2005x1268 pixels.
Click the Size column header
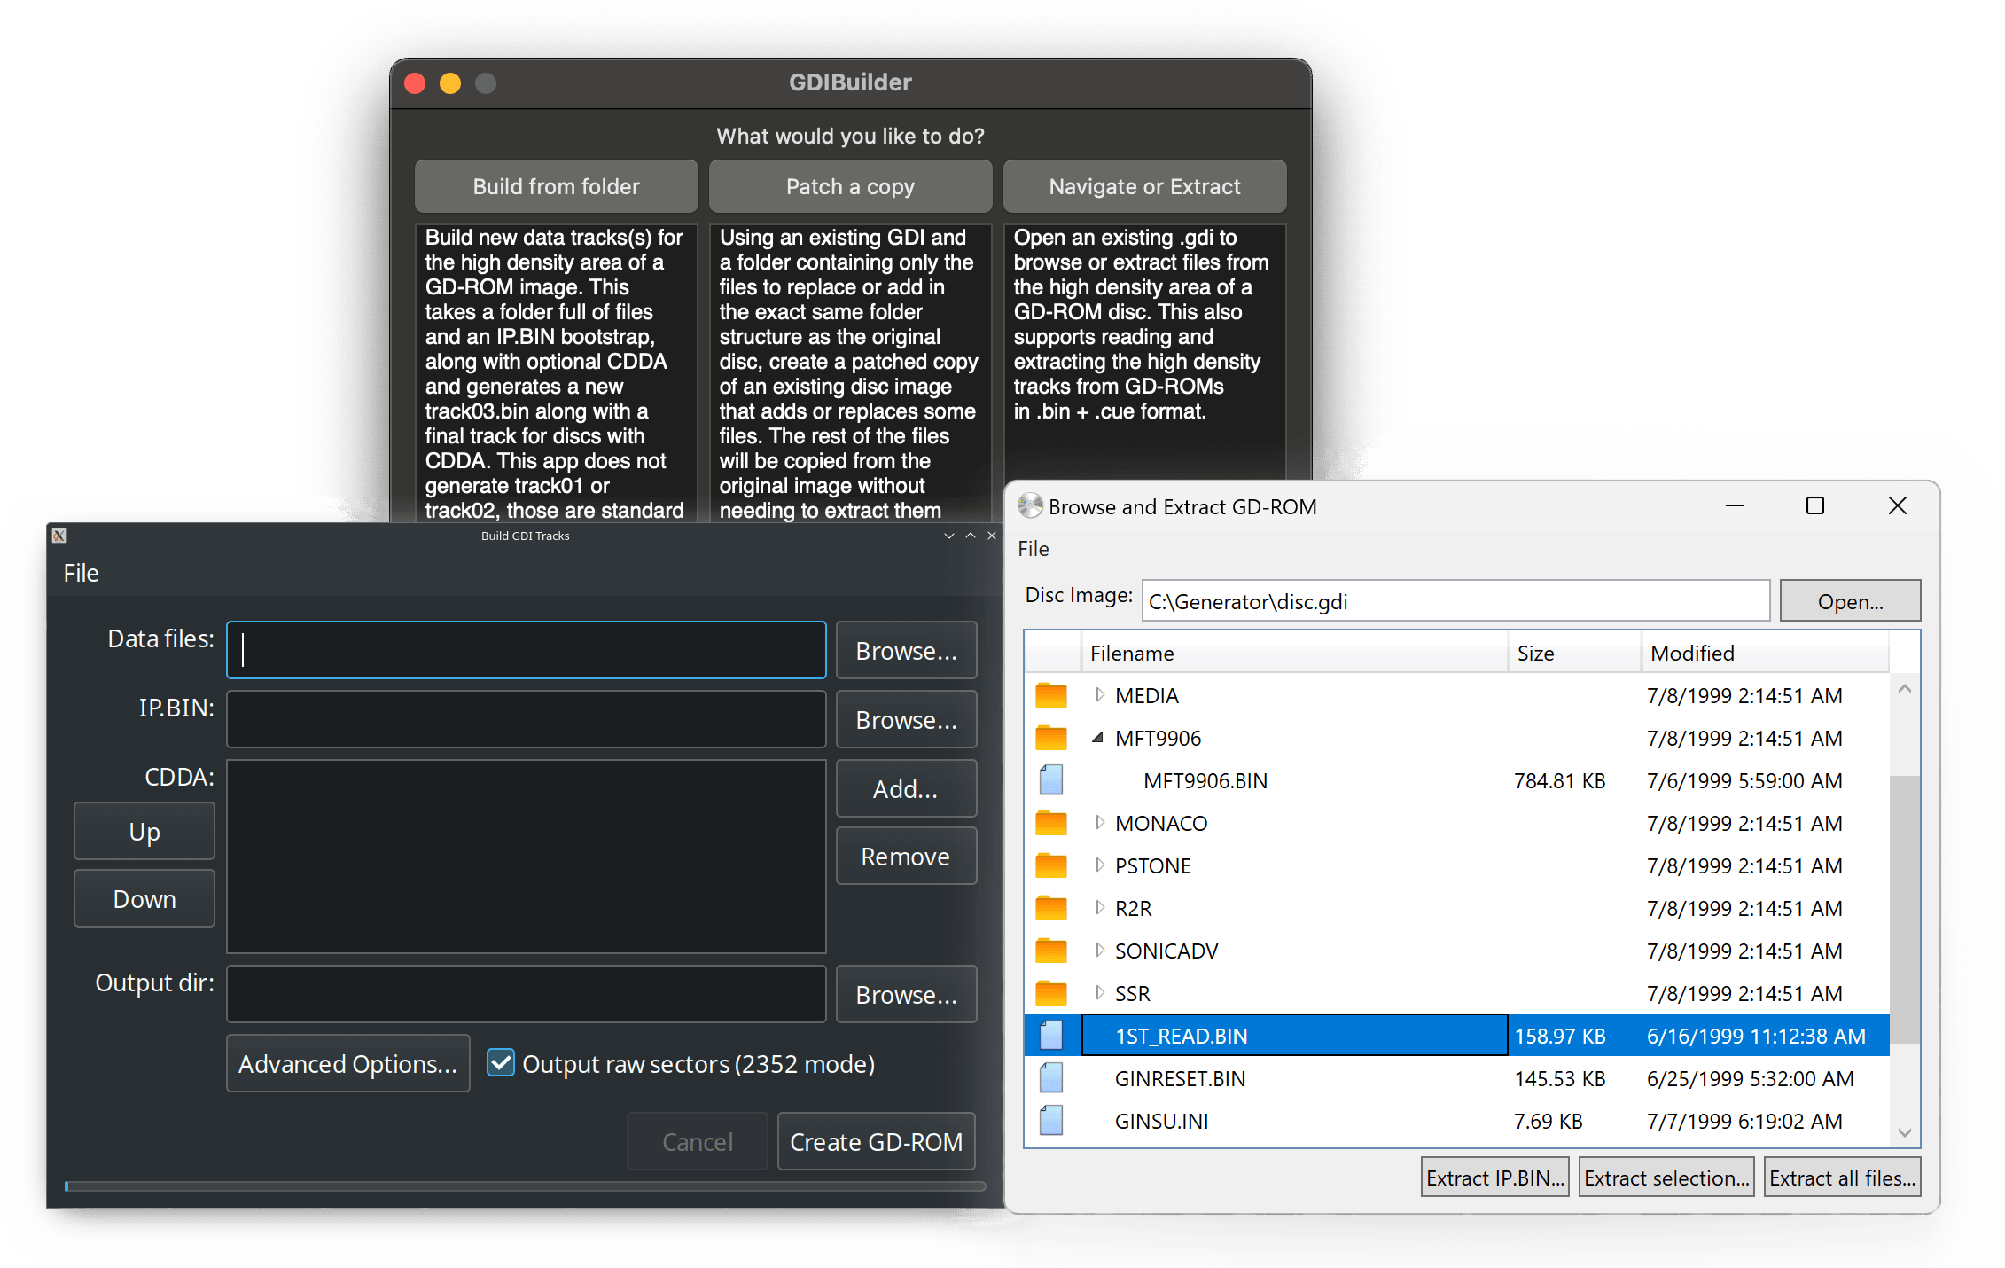pyautogui.click(x=1574, y=654)
